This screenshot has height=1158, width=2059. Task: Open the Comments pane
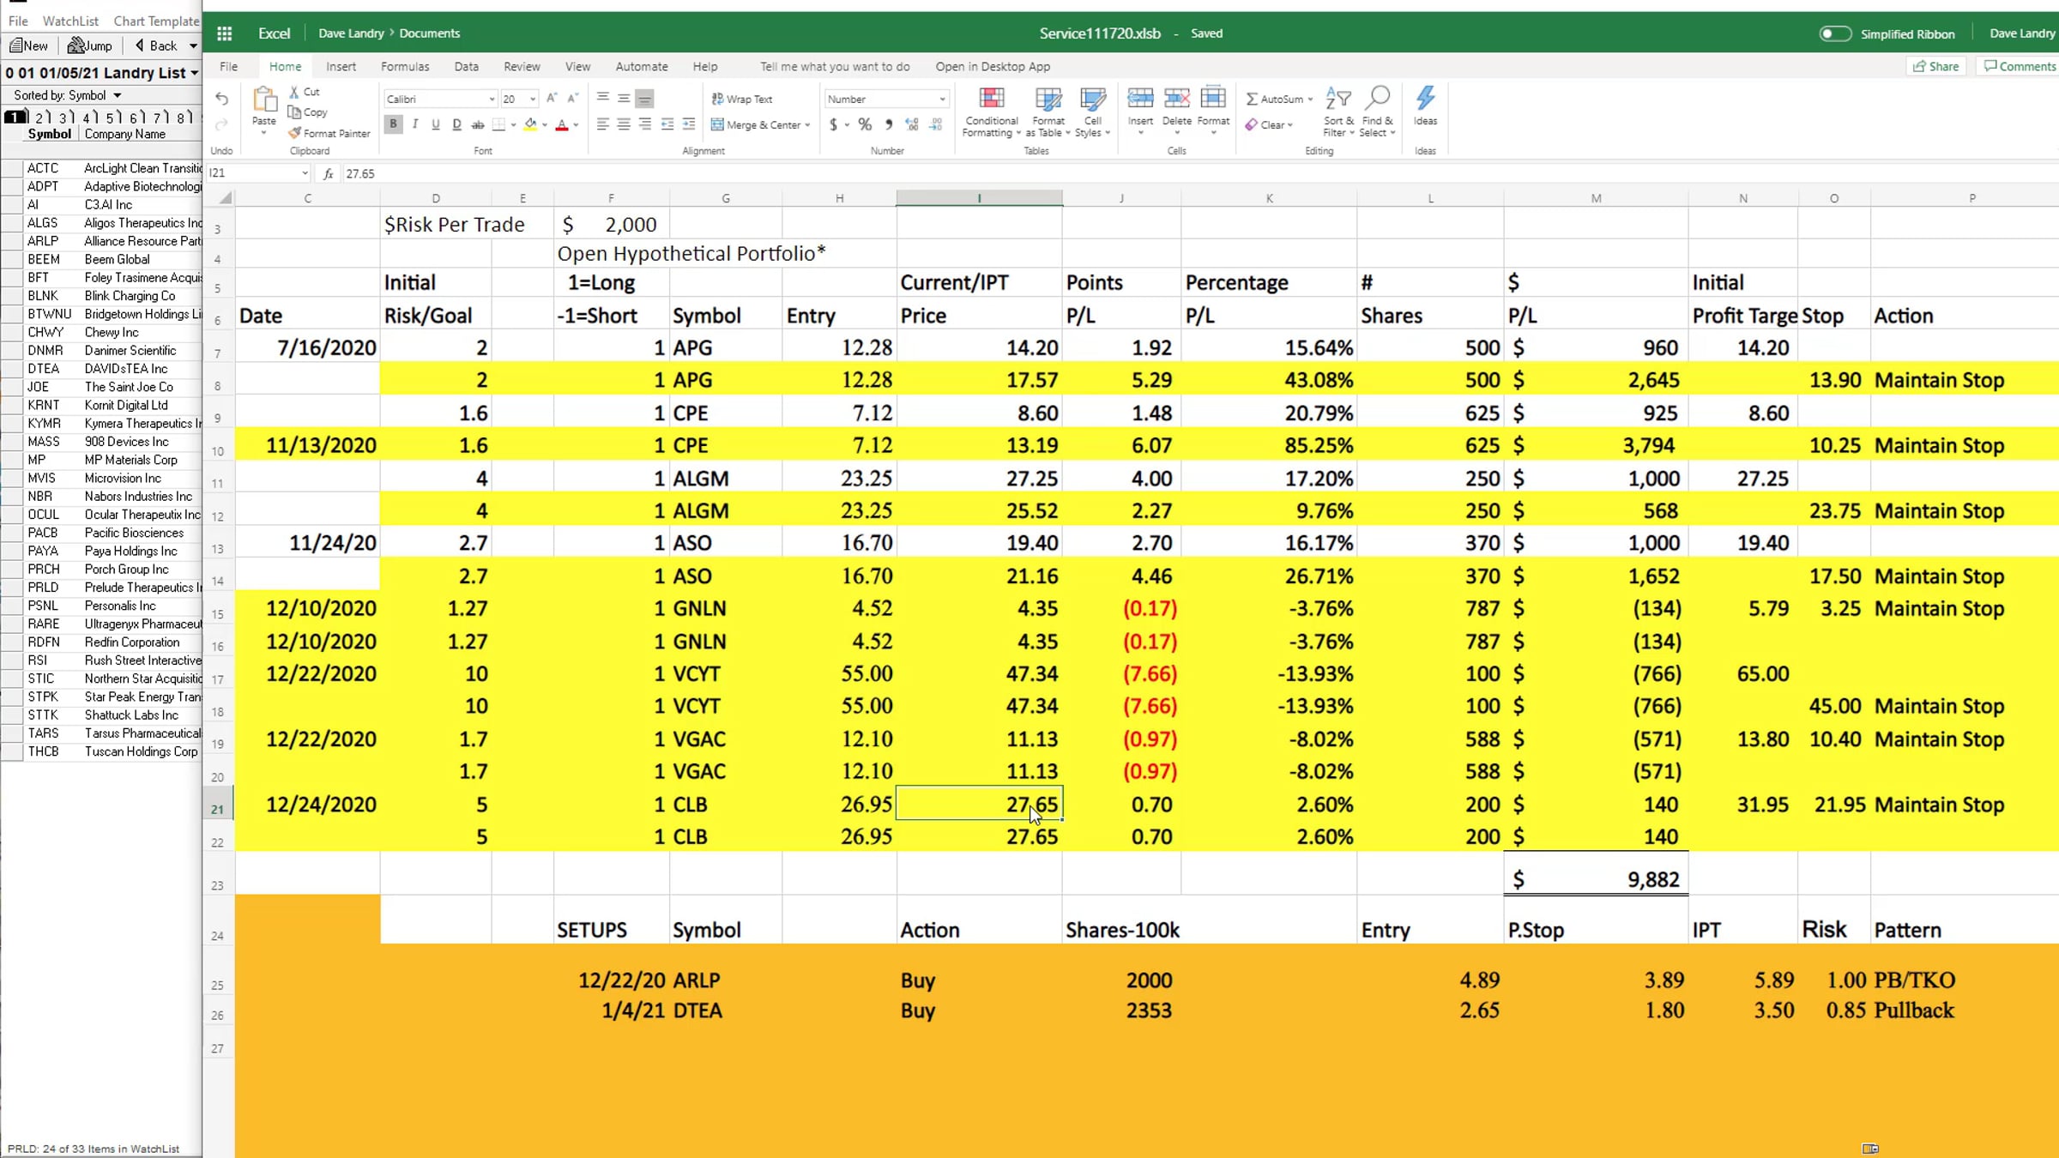pos(2020,66)
